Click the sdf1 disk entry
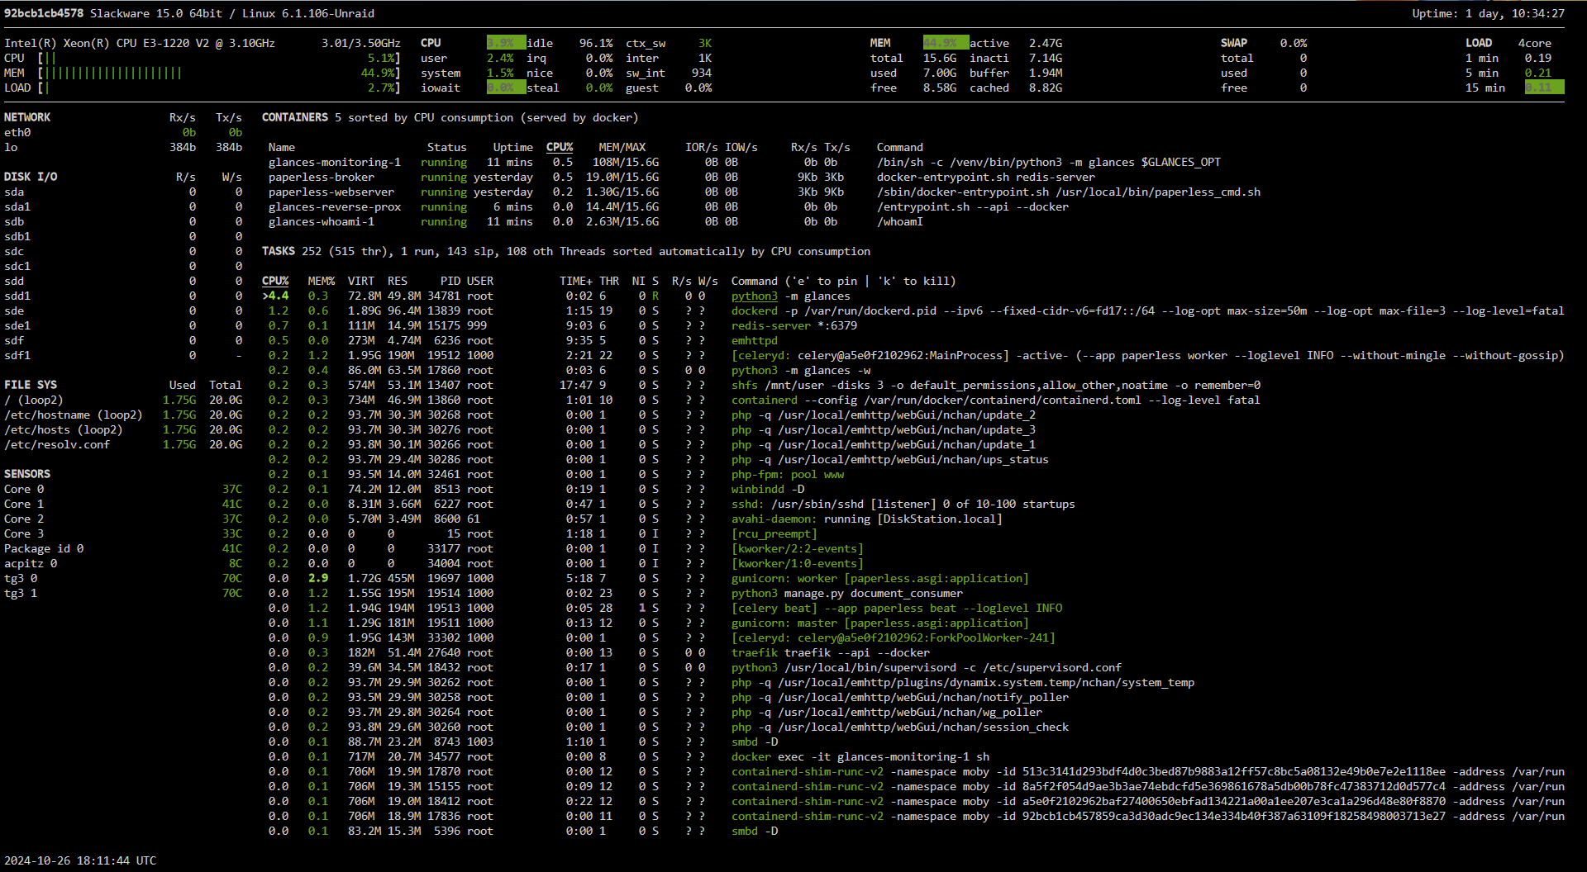 click(x=17, y=355)
